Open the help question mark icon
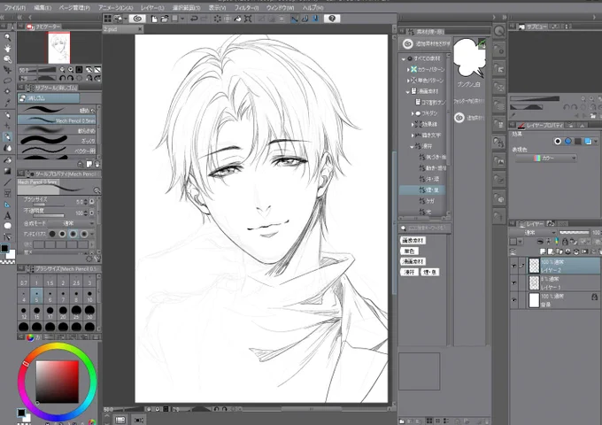The image size is (602, 425). [332, 19]
